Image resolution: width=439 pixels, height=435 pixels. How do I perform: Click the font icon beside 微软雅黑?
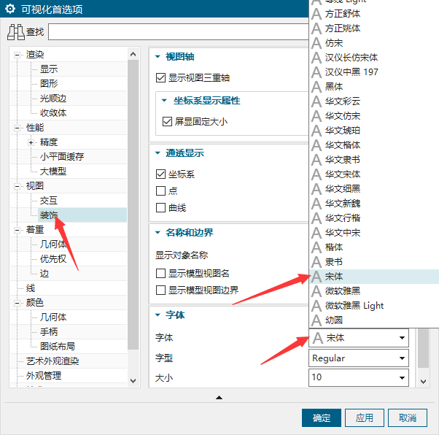[x=316, y=290]
